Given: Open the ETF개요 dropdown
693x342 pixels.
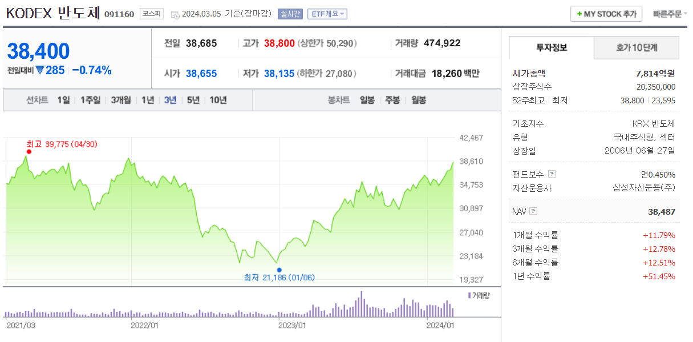Looking at the screenshot, I should point(327,14).
